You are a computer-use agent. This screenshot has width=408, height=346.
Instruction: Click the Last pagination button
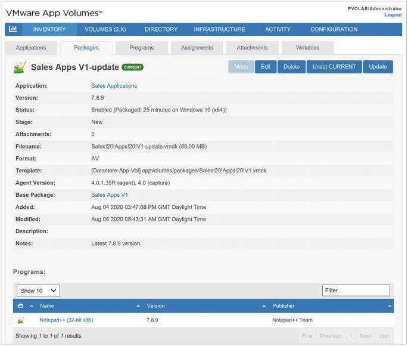[384, 336]
